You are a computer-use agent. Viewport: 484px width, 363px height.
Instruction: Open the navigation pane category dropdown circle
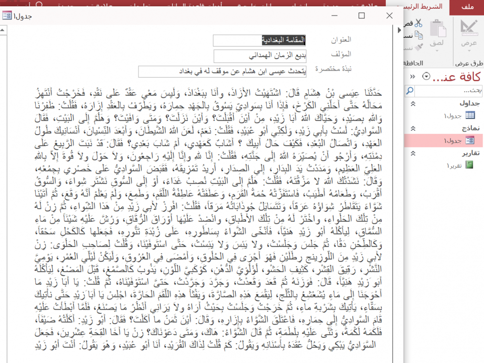click(426, 76)
